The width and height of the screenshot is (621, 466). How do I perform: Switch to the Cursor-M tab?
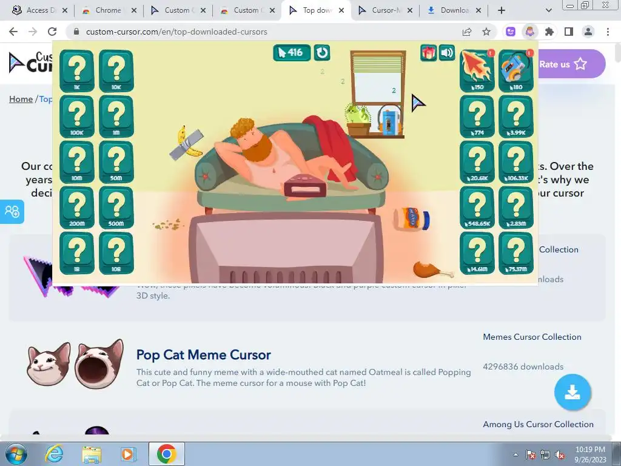(x=384, y=10)
